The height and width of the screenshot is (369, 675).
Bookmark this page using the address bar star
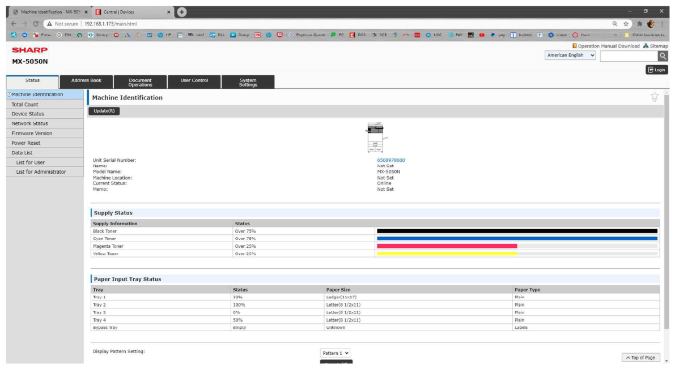pos(626,24)
